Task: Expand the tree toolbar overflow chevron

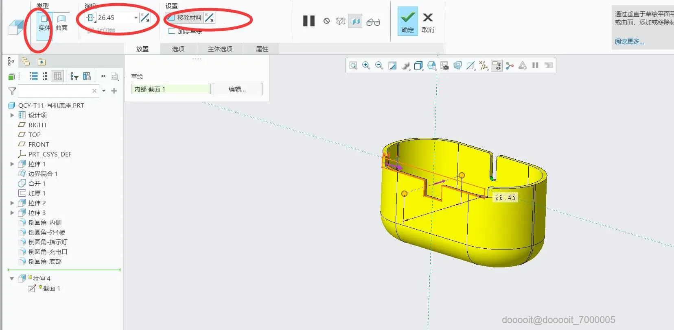Action: click(103, 76)
